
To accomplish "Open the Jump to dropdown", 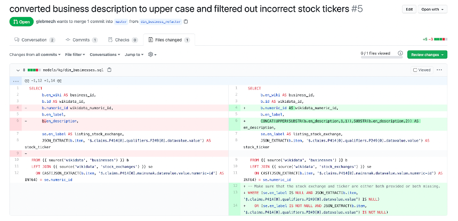I will pos(134,54).
